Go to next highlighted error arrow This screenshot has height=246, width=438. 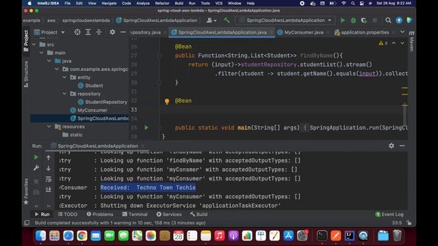[402, 43]
